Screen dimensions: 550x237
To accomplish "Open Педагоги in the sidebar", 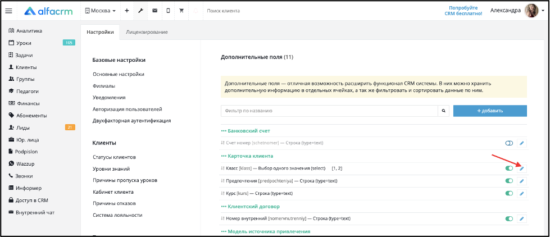I will pos(23,91).
